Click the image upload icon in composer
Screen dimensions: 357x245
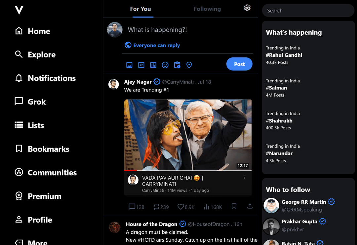129,65
